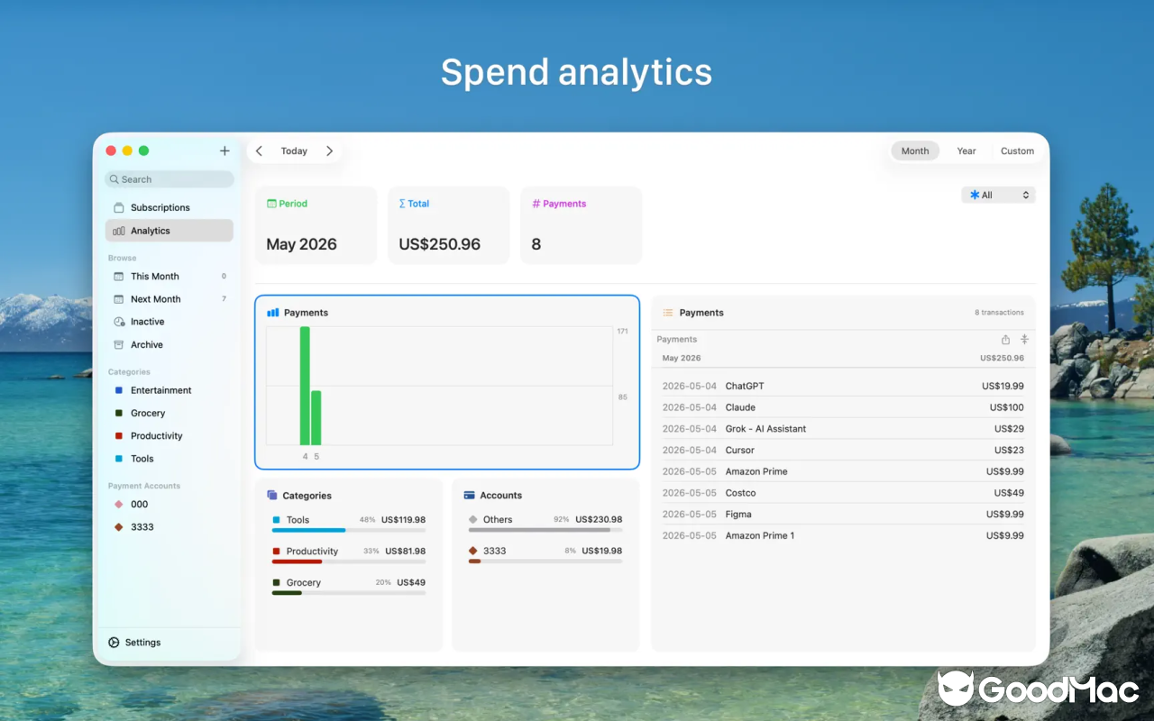Select the Tools category in sidebar
The image size is (1154, 721).
coord(169,459)
